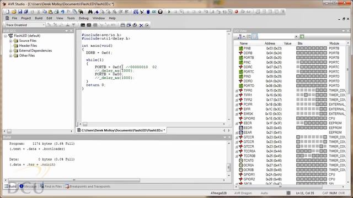This screenshot has width=353, height=198.
Task: Switch to Breakpoints and Tracepoints tab
Action: [x=88, y=186]
